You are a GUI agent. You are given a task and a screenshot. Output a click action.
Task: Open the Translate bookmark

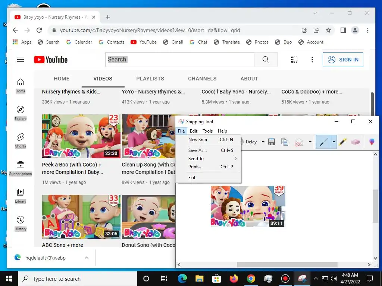227,42
